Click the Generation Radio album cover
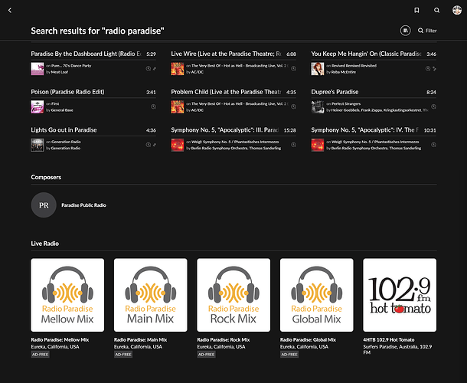Image resolution: width=467 pixels, height=383 pixels. (x=38, y=145)
